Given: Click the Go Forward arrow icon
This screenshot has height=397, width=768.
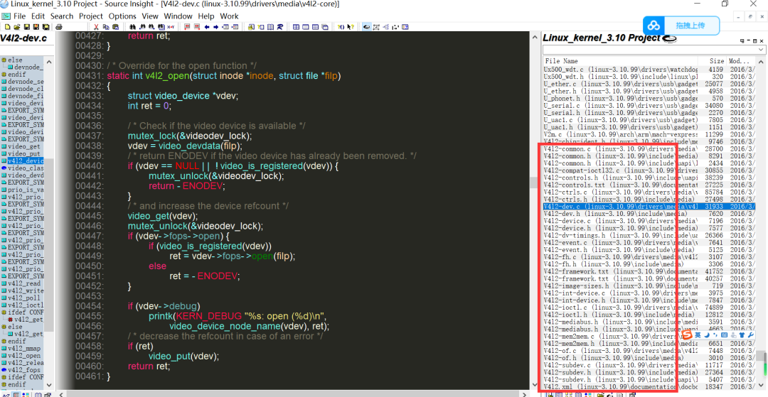Looking at the screenshot, I should [215, 27].
